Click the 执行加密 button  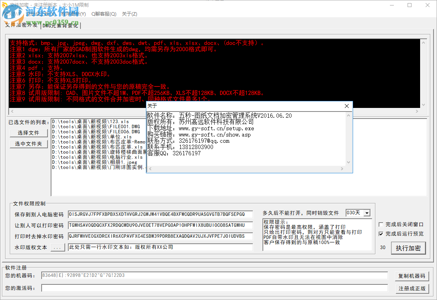click(408, 248)
